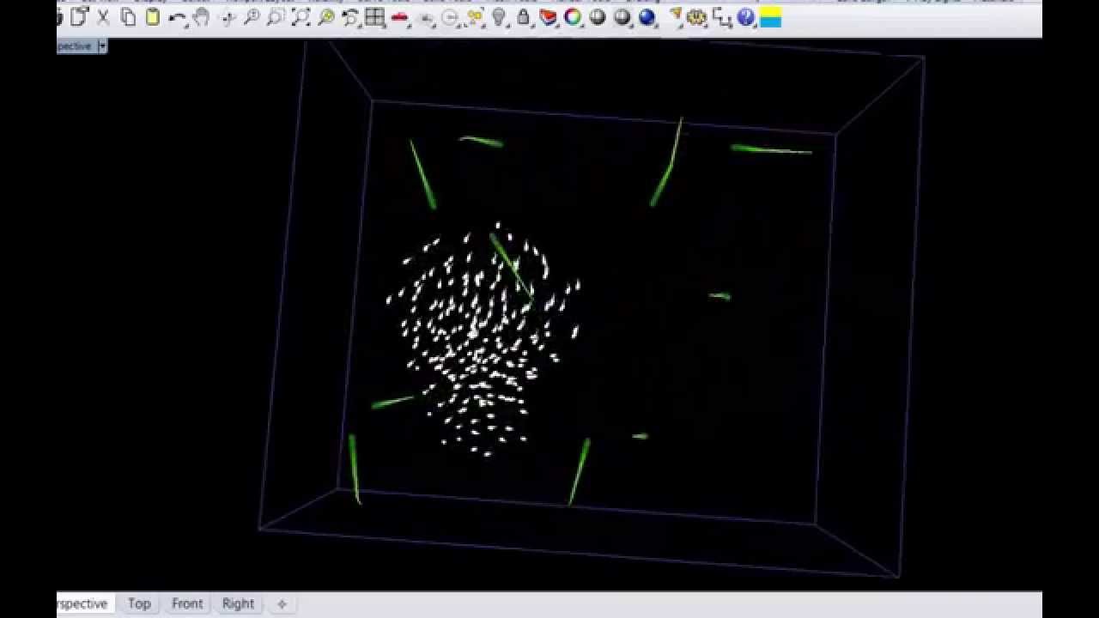Image resolution: width=1099 pixels, height=618 pixels.
Task: Click the Dimension tool icon
Action: click(721, 16)
